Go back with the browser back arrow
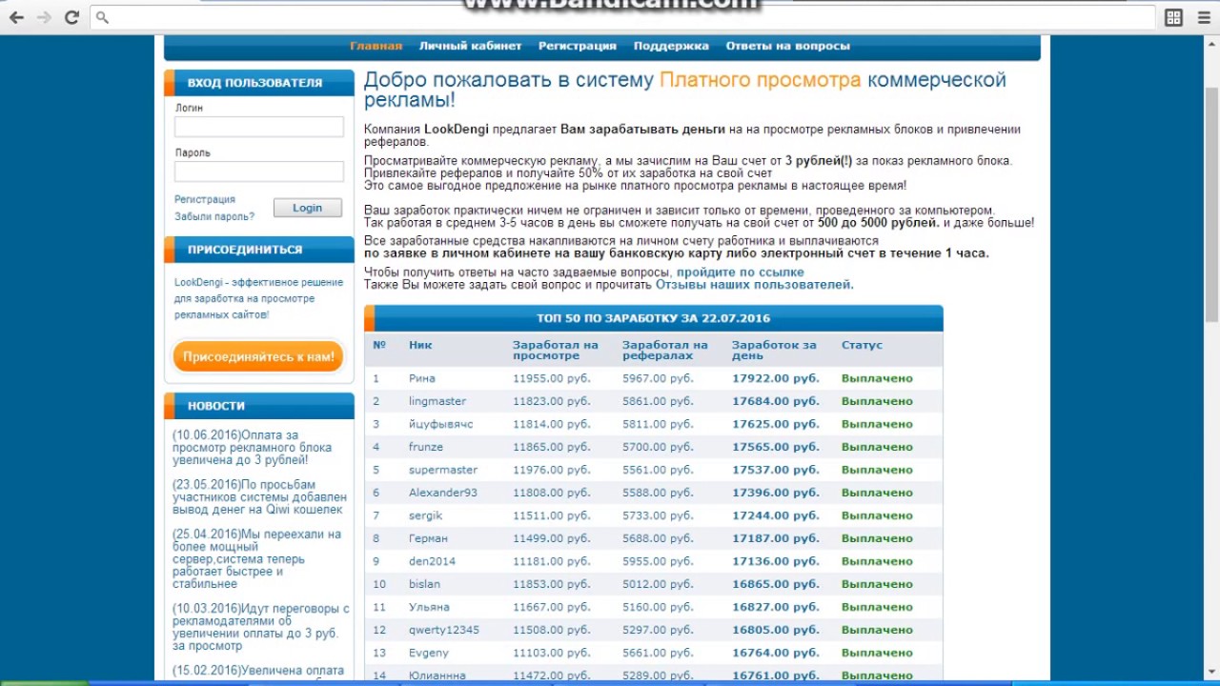 click(16, 17)
